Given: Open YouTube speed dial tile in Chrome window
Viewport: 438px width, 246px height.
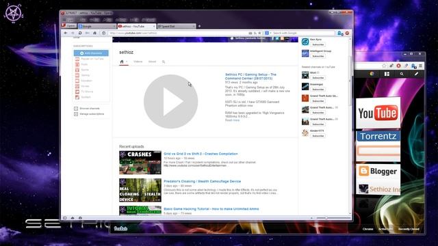Looking at the screenshot, I should point(378,113).
